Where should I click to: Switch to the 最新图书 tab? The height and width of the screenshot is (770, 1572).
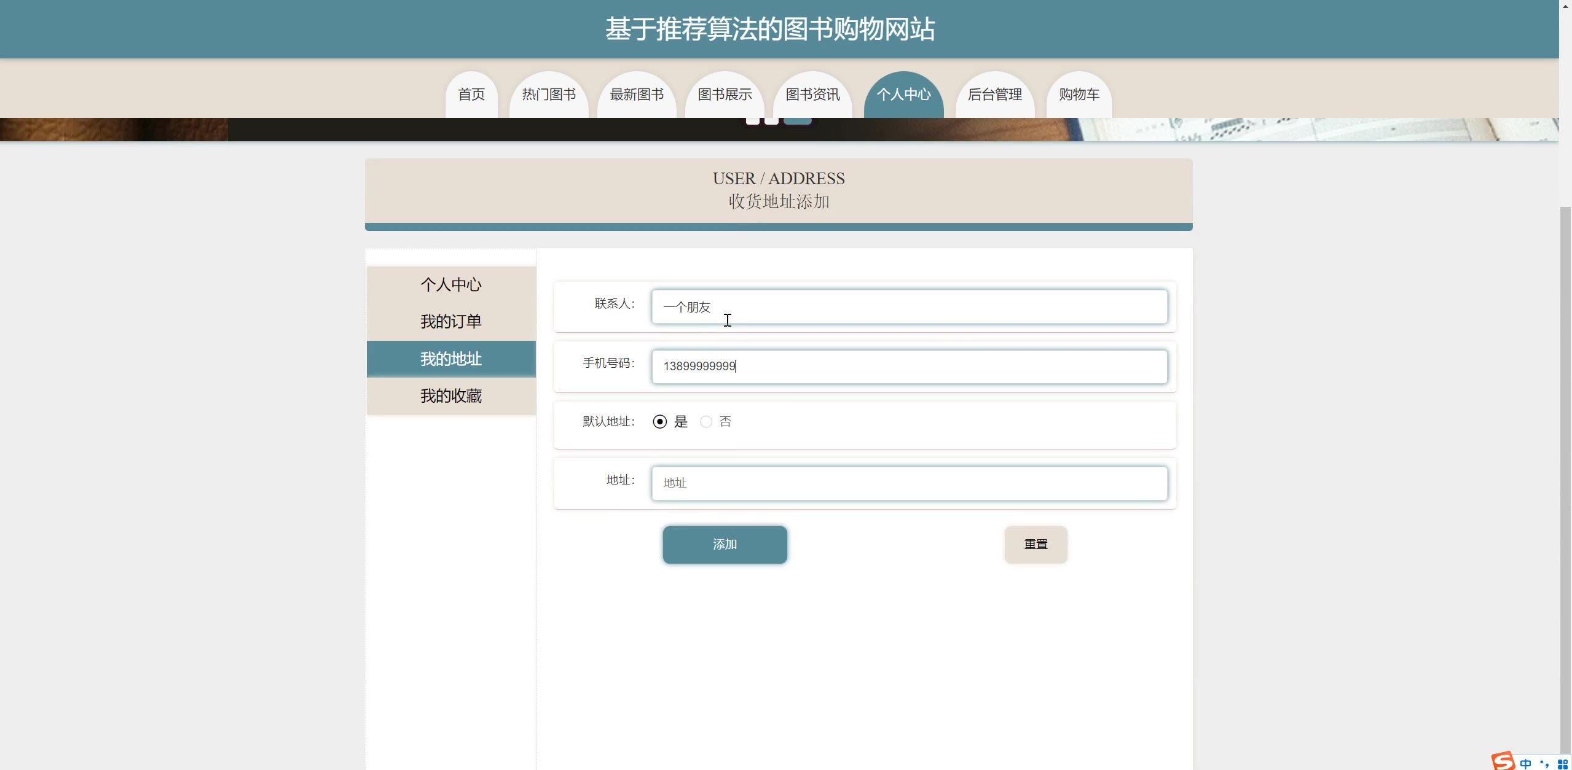(637, 95)
